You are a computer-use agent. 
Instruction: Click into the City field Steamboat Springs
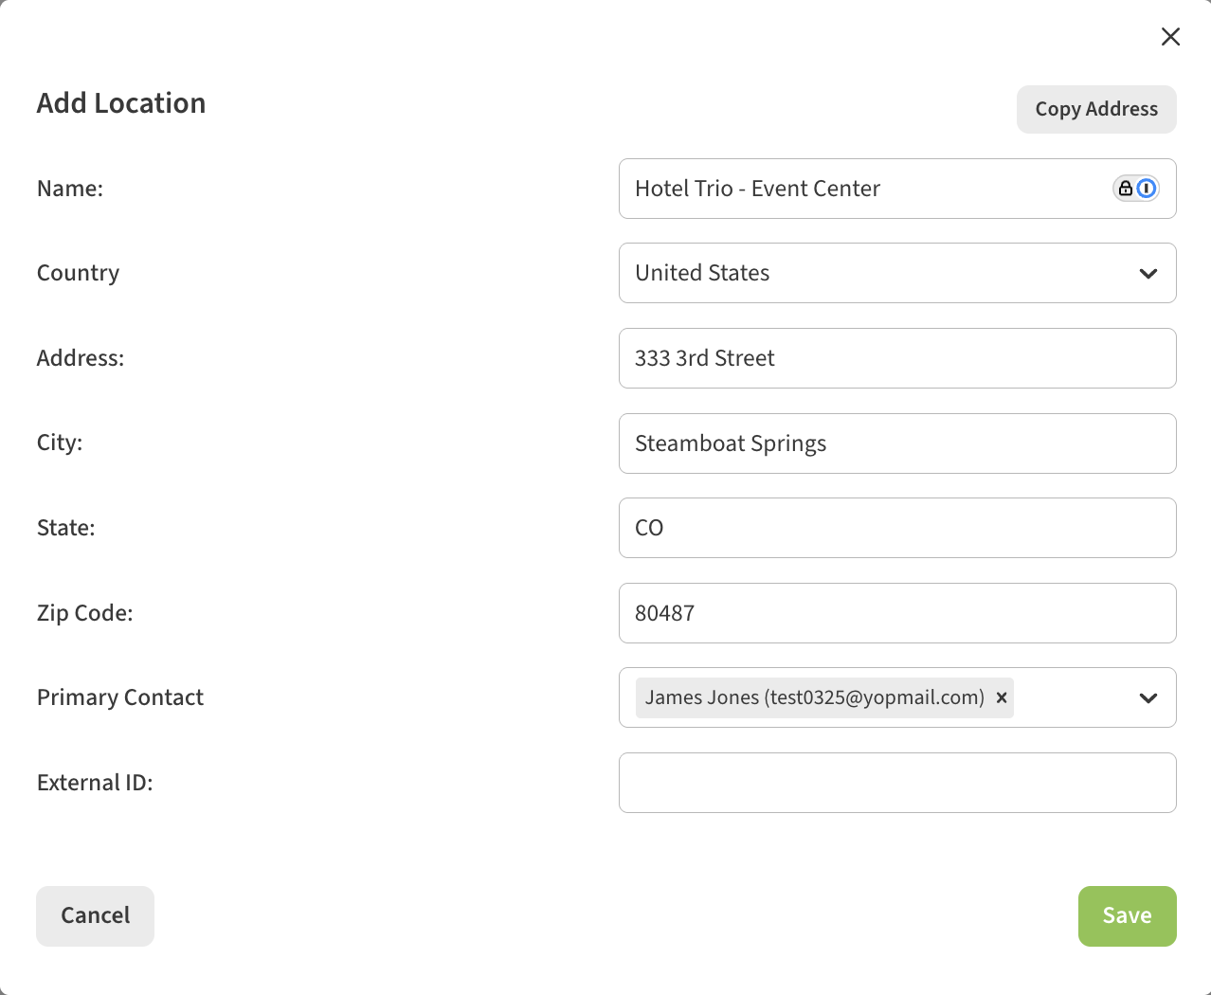(896, 443)
